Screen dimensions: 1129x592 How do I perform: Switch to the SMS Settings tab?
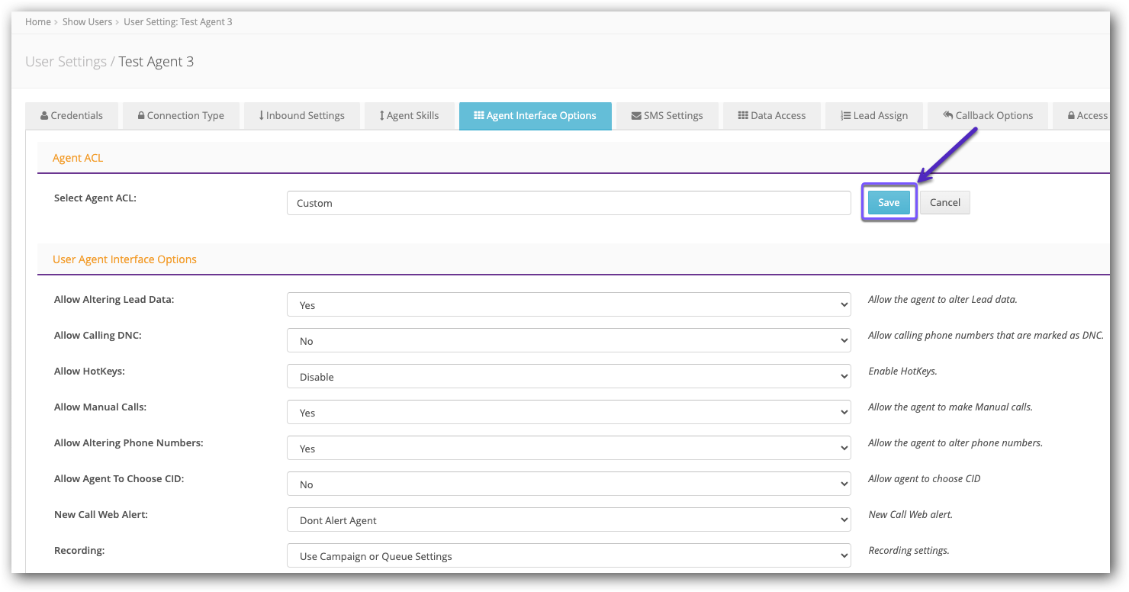667,115
